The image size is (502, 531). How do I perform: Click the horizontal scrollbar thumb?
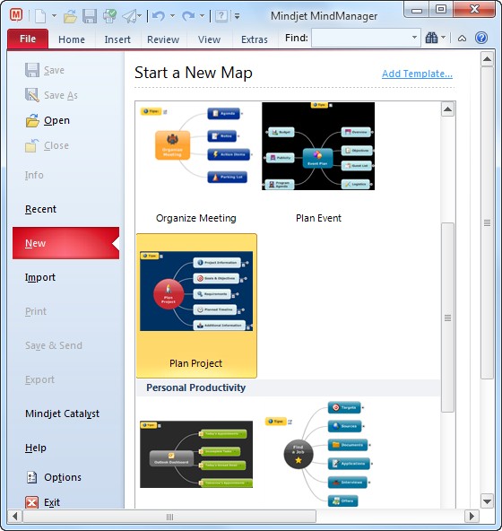click(169, 517)
